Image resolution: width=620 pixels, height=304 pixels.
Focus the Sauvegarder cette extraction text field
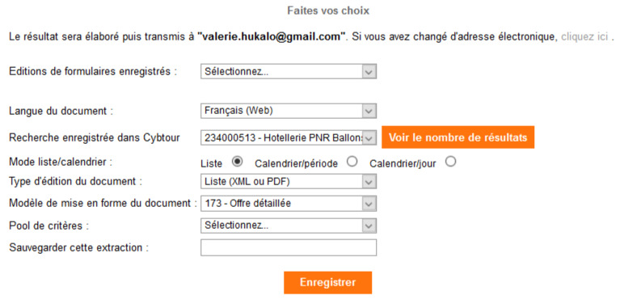click(x=289, y=247)
